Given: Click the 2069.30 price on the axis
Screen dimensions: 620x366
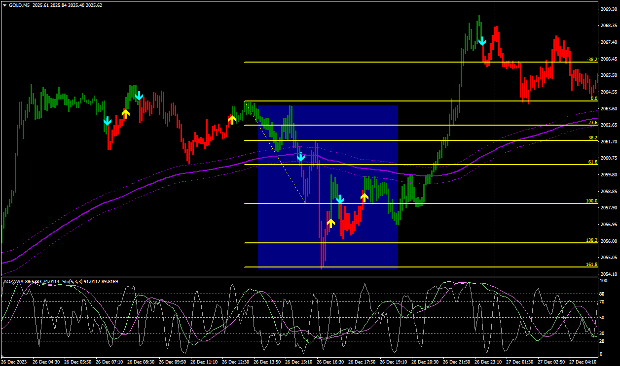Looking at the screenshot, I should click(609, 9).
